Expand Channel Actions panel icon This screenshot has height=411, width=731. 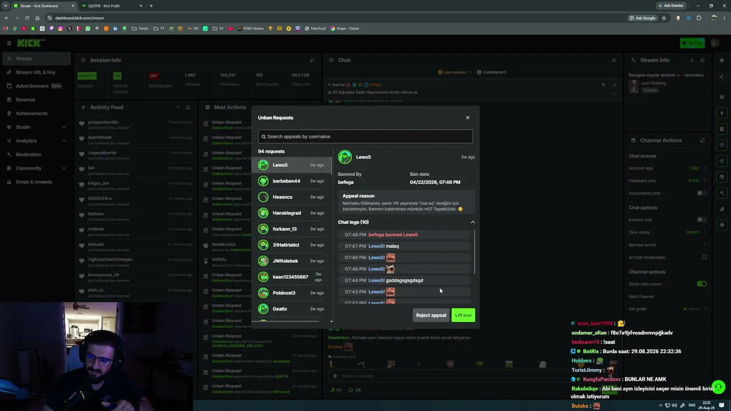click(702, 140)
